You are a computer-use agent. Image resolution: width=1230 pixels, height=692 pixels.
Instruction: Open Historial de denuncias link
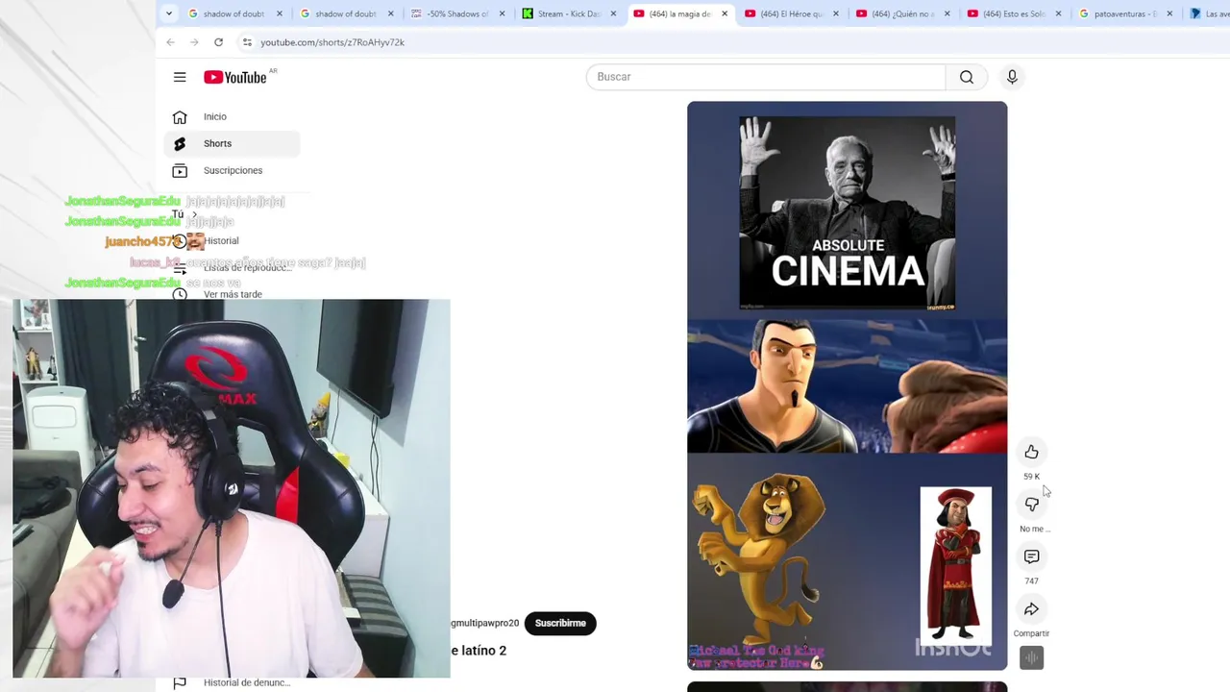coord(246,682)
